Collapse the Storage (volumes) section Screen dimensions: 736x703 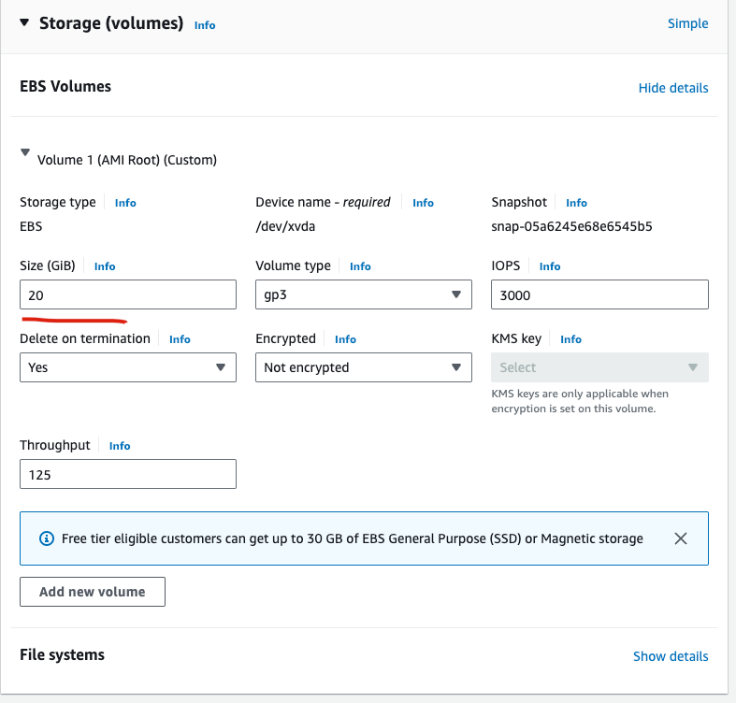(24, 23)
